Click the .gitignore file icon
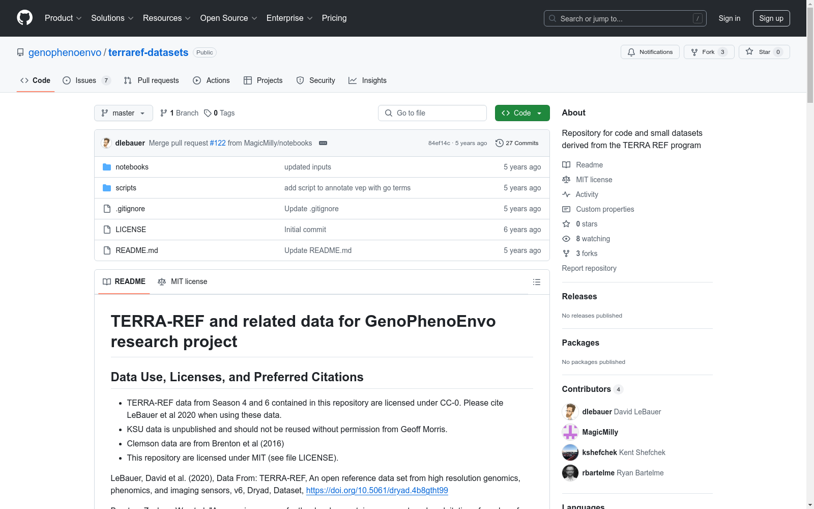 (107, 209)
